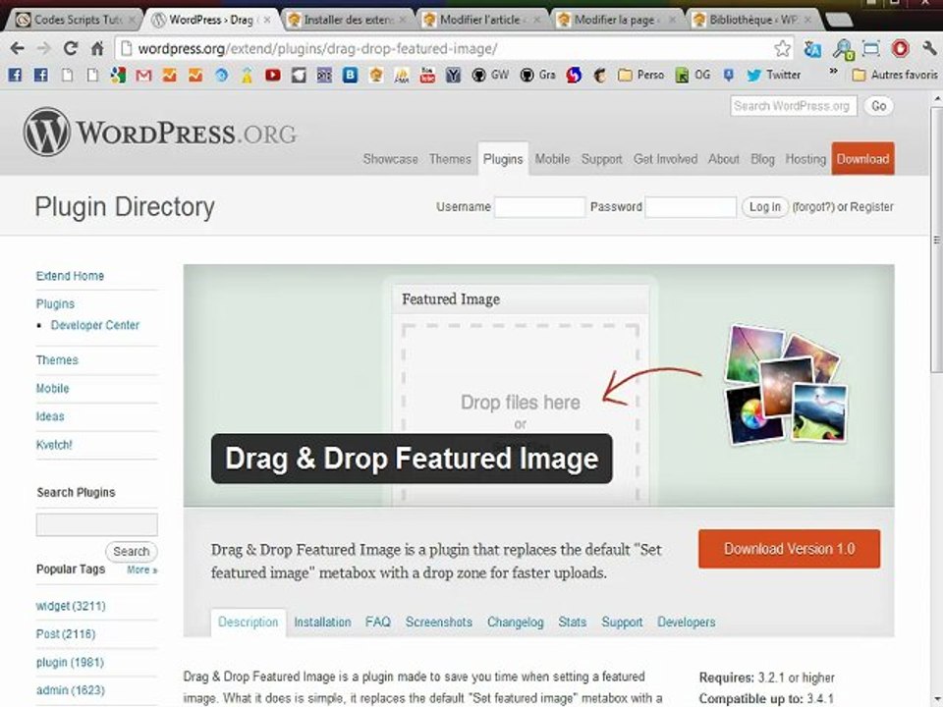Screen dimensions: 943x707
Task: Open the first Facebook bookmark
Action: pyautogui.click(x=15, y=75)
